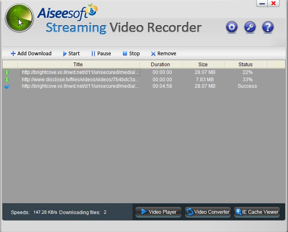Pause the current download
This screenshot has width=288, height=232.
tap(101, 54)
